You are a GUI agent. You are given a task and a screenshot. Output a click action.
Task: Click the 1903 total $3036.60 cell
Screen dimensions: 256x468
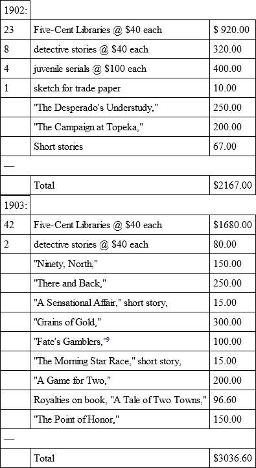pyautogui.click(x=233, y=458)
